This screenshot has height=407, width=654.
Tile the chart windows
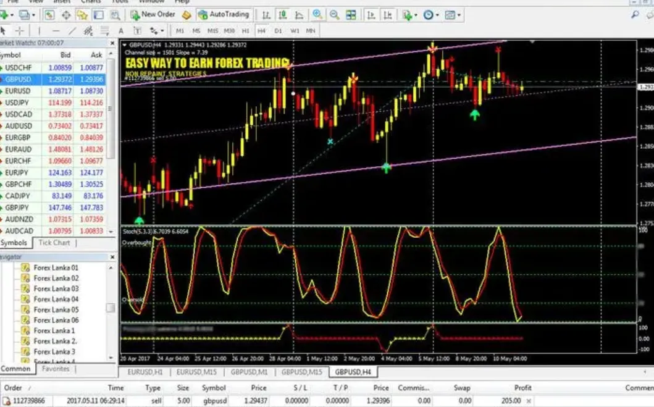point(351,15)
